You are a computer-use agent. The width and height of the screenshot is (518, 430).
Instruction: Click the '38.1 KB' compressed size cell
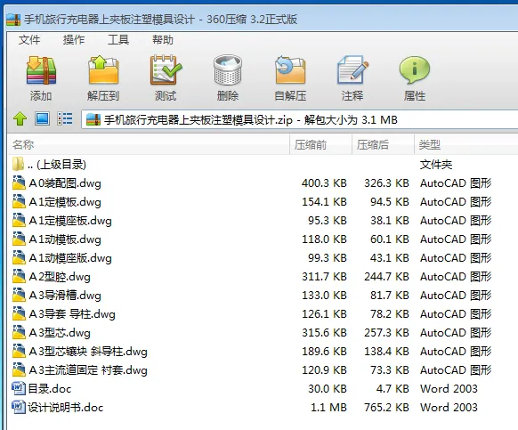(390, 221)
